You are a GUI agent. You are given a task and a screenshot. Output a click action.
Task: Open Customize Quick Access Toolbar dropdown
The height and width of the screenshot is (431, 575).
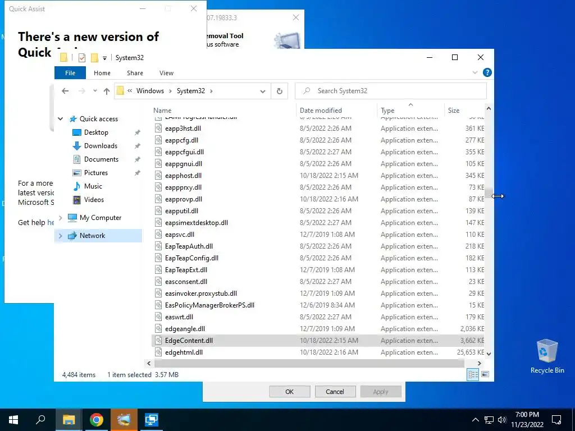(104, 58)
